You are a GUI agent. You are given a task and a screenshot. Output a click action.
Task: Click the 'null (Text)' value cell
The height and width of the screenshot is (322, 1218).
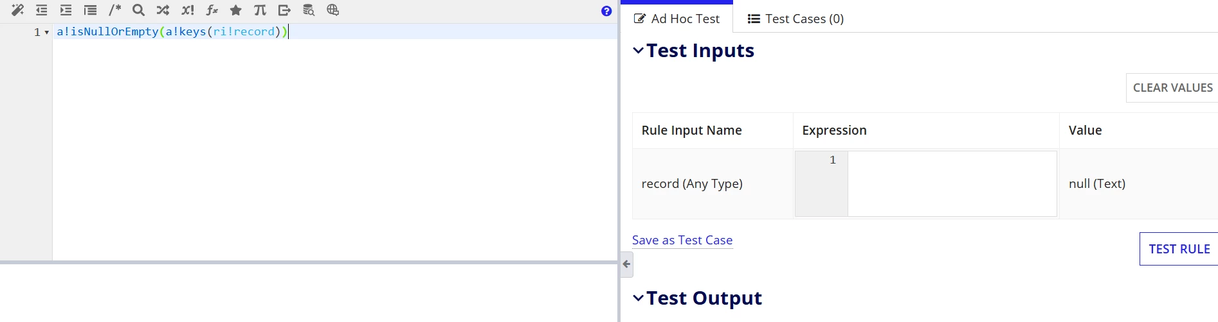1138,184
